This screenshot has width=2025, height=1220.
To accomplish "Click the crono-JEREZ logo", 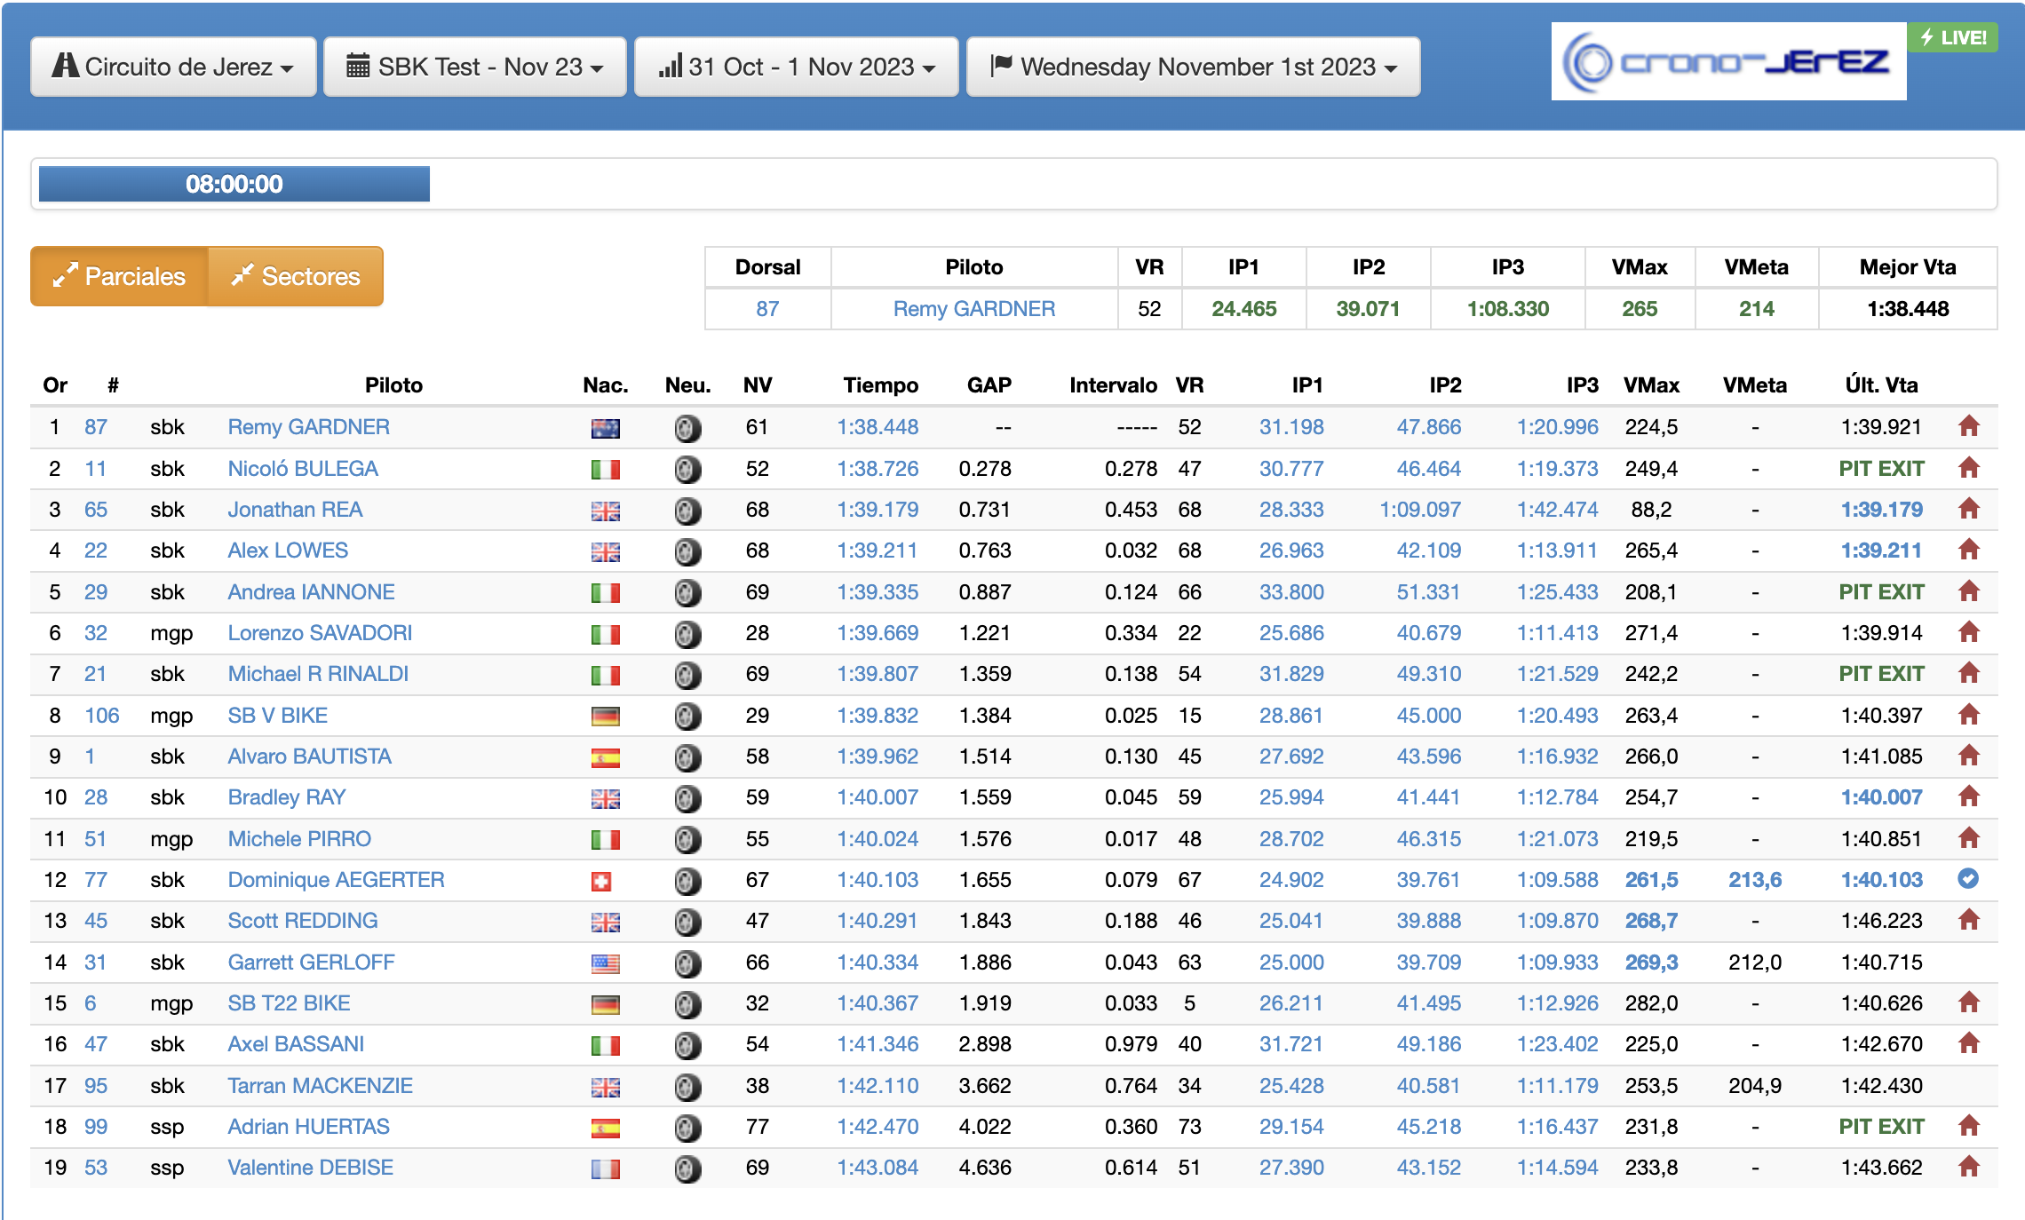I will click(x=1728, y=61).
